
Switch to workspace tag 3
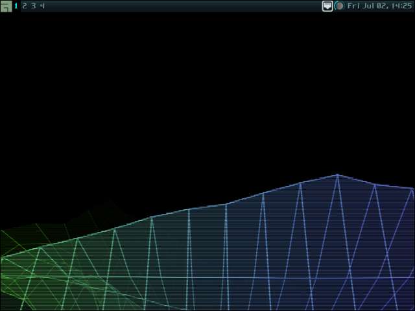pos(33,6)
